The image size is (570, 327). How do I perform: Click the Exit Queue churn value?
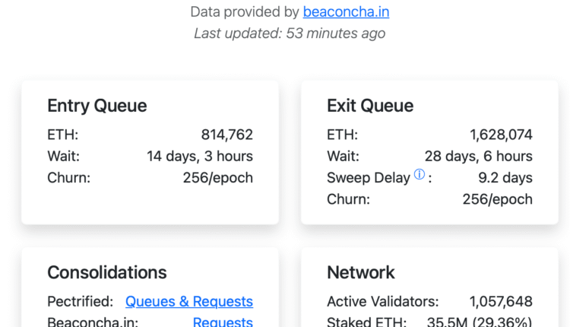tap(497, 199)
